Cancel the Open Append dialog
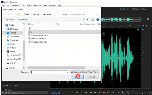Screen dimensions: 152x95 [x=92, y=77]
